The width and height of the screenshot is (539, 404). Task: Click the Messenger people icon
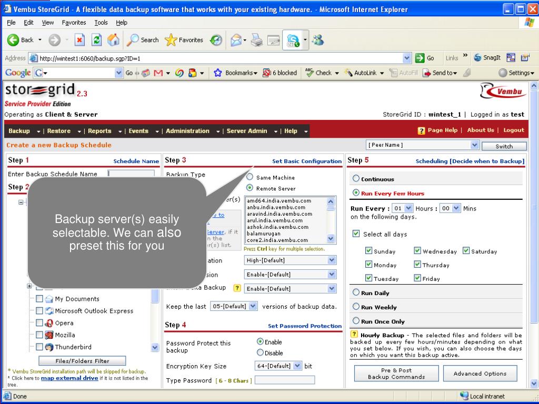(318, 40)
